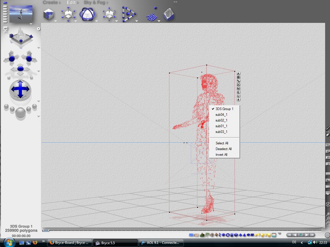Viewport: 330px width, 247px height.
Task: Click Deselect All in the popup
Action: 223,149
